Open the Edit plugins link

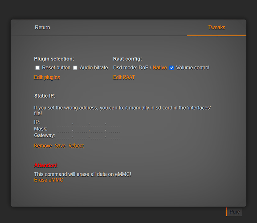coord(47,77)
